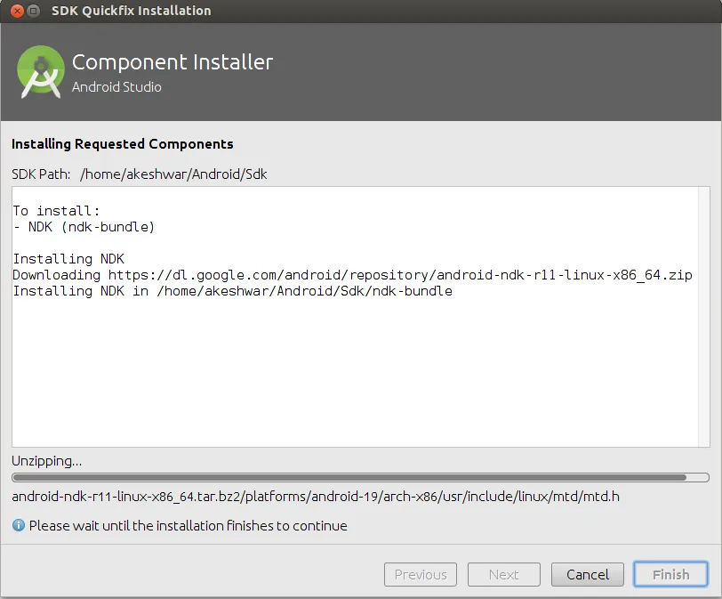
Task: Click the 'NDK (ndk-bundle)' log entry
Action: click(x=84, y=227)
